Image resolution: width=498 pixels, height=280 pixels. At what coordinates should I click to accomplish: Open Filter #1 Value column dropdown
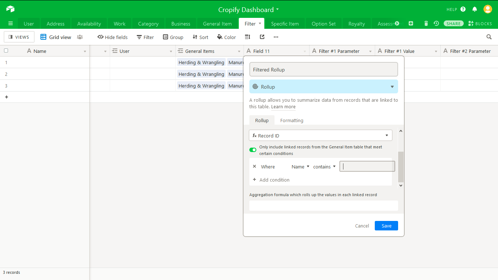pyautogui.click(x=436, y=51)
